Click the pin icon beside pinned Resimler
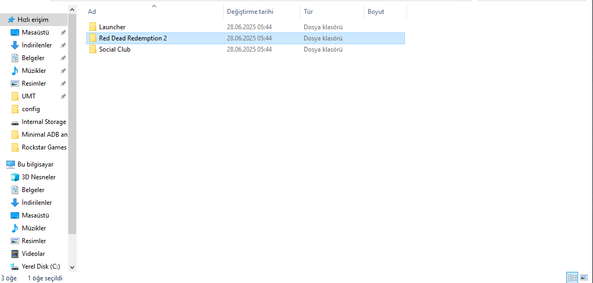Image resolution: width=593 pixels, height=283 pixels. (x=63, y=84)
